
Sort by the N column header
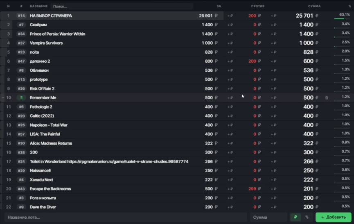pos(8,6)
